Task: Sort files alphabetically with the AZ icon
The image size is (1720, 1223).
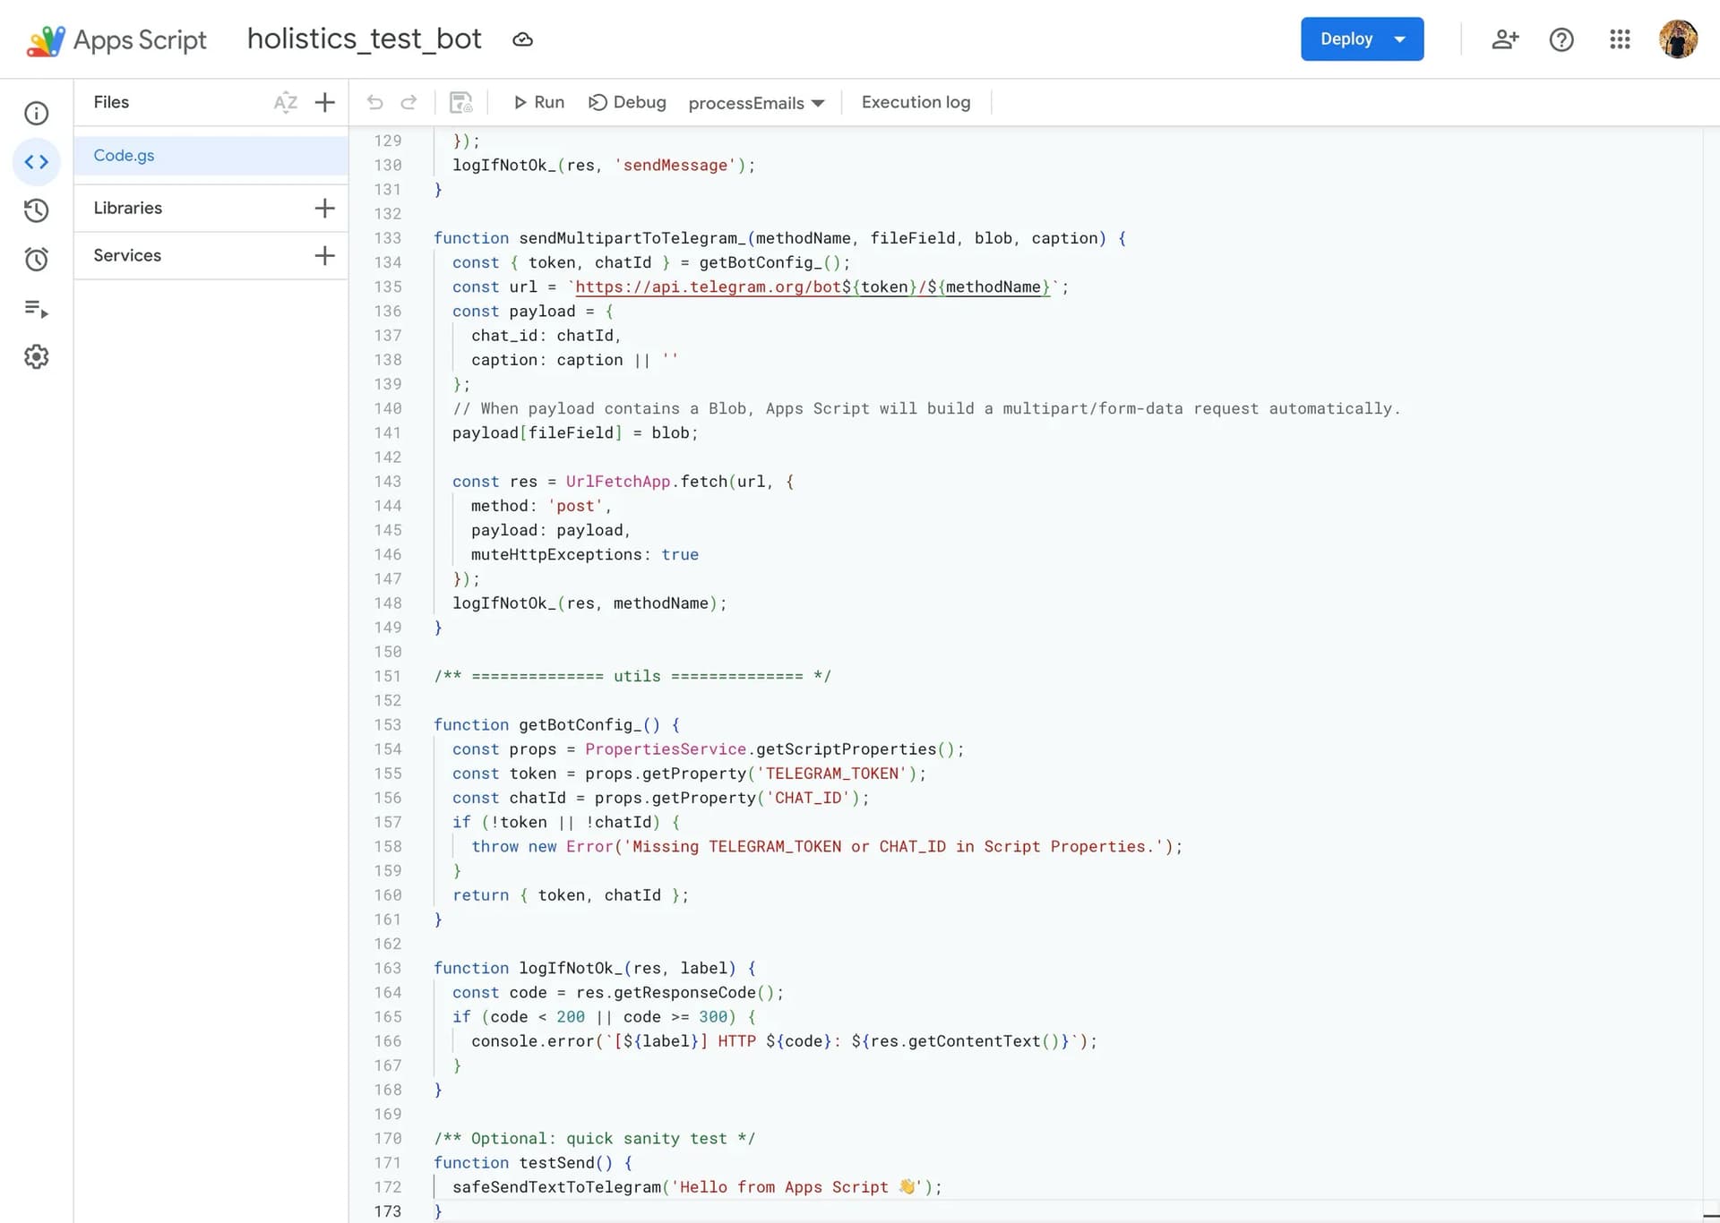Action: click(285, 103)
